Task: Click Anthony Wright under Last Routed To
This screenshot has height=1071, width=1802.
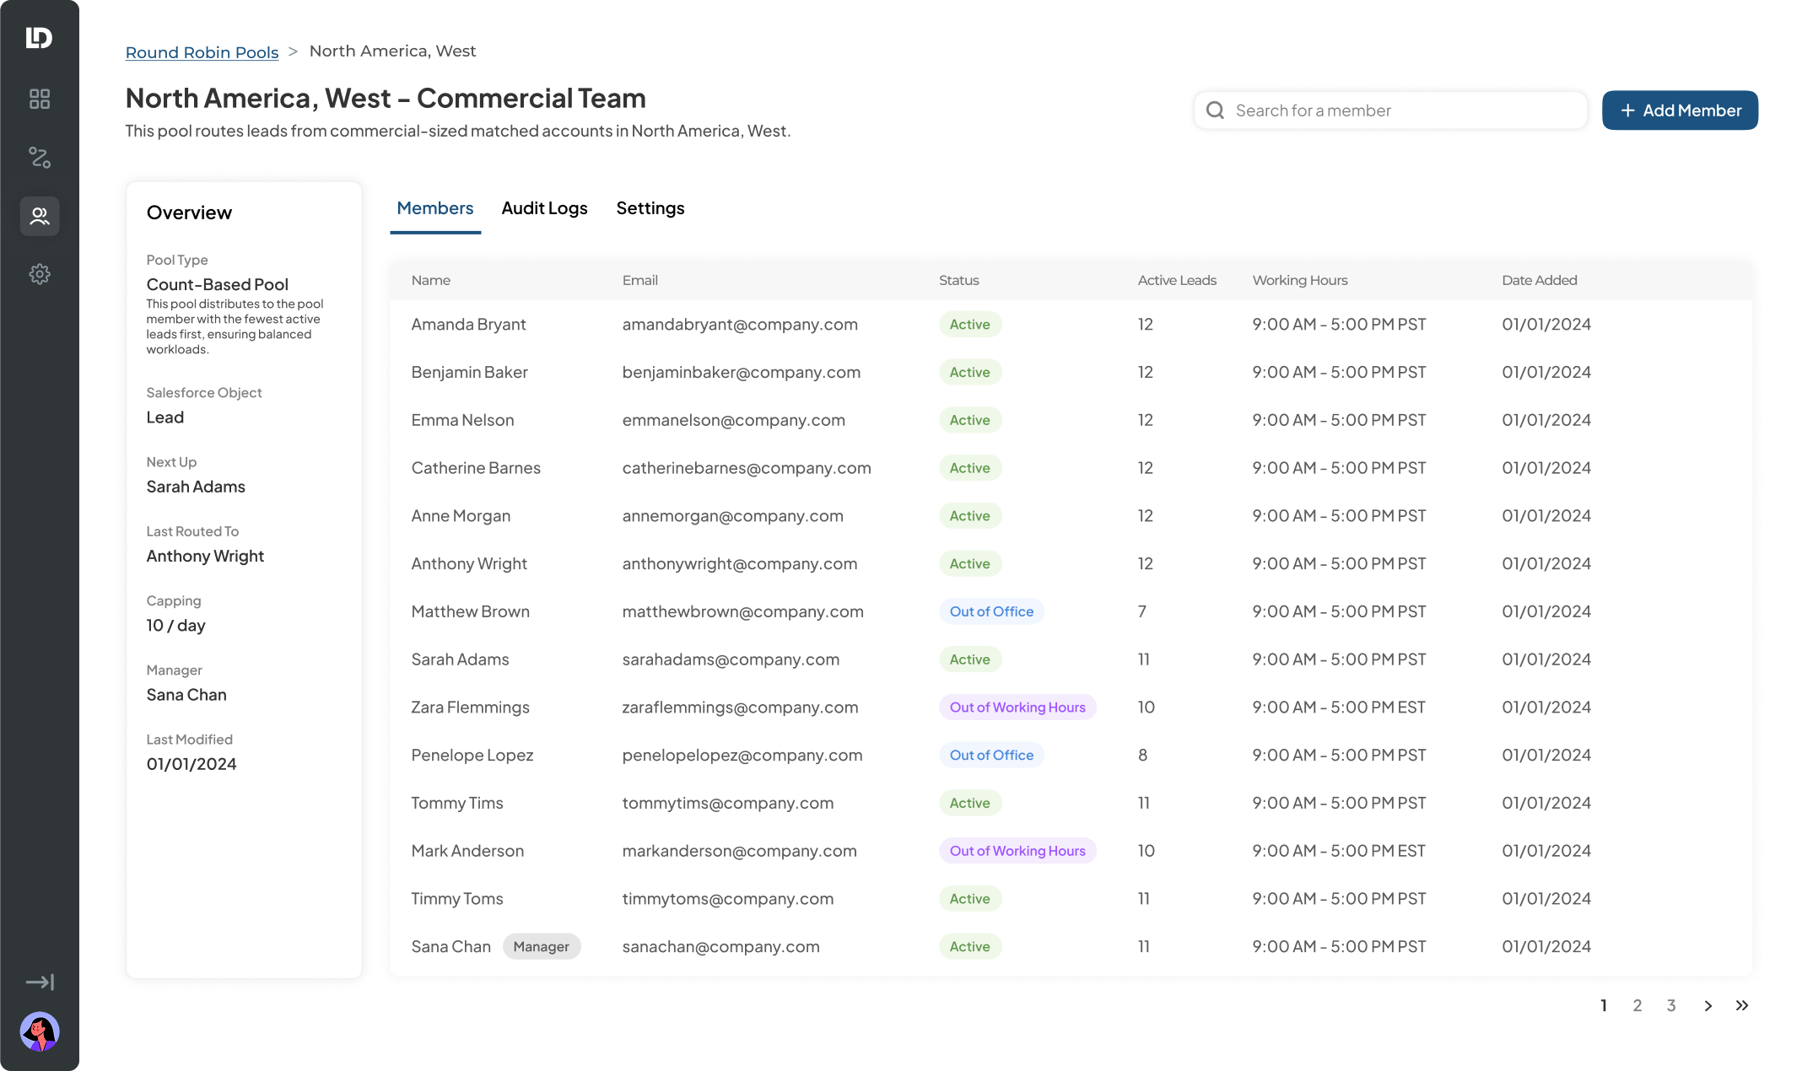Action: pos(205,557)
